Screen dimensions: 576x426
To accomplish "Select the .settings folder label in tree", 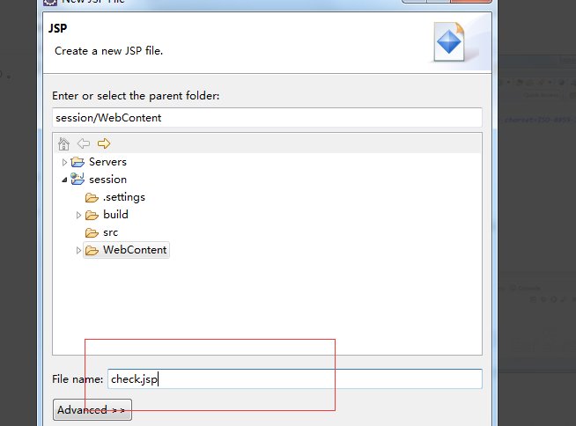I will coord(123,197).
